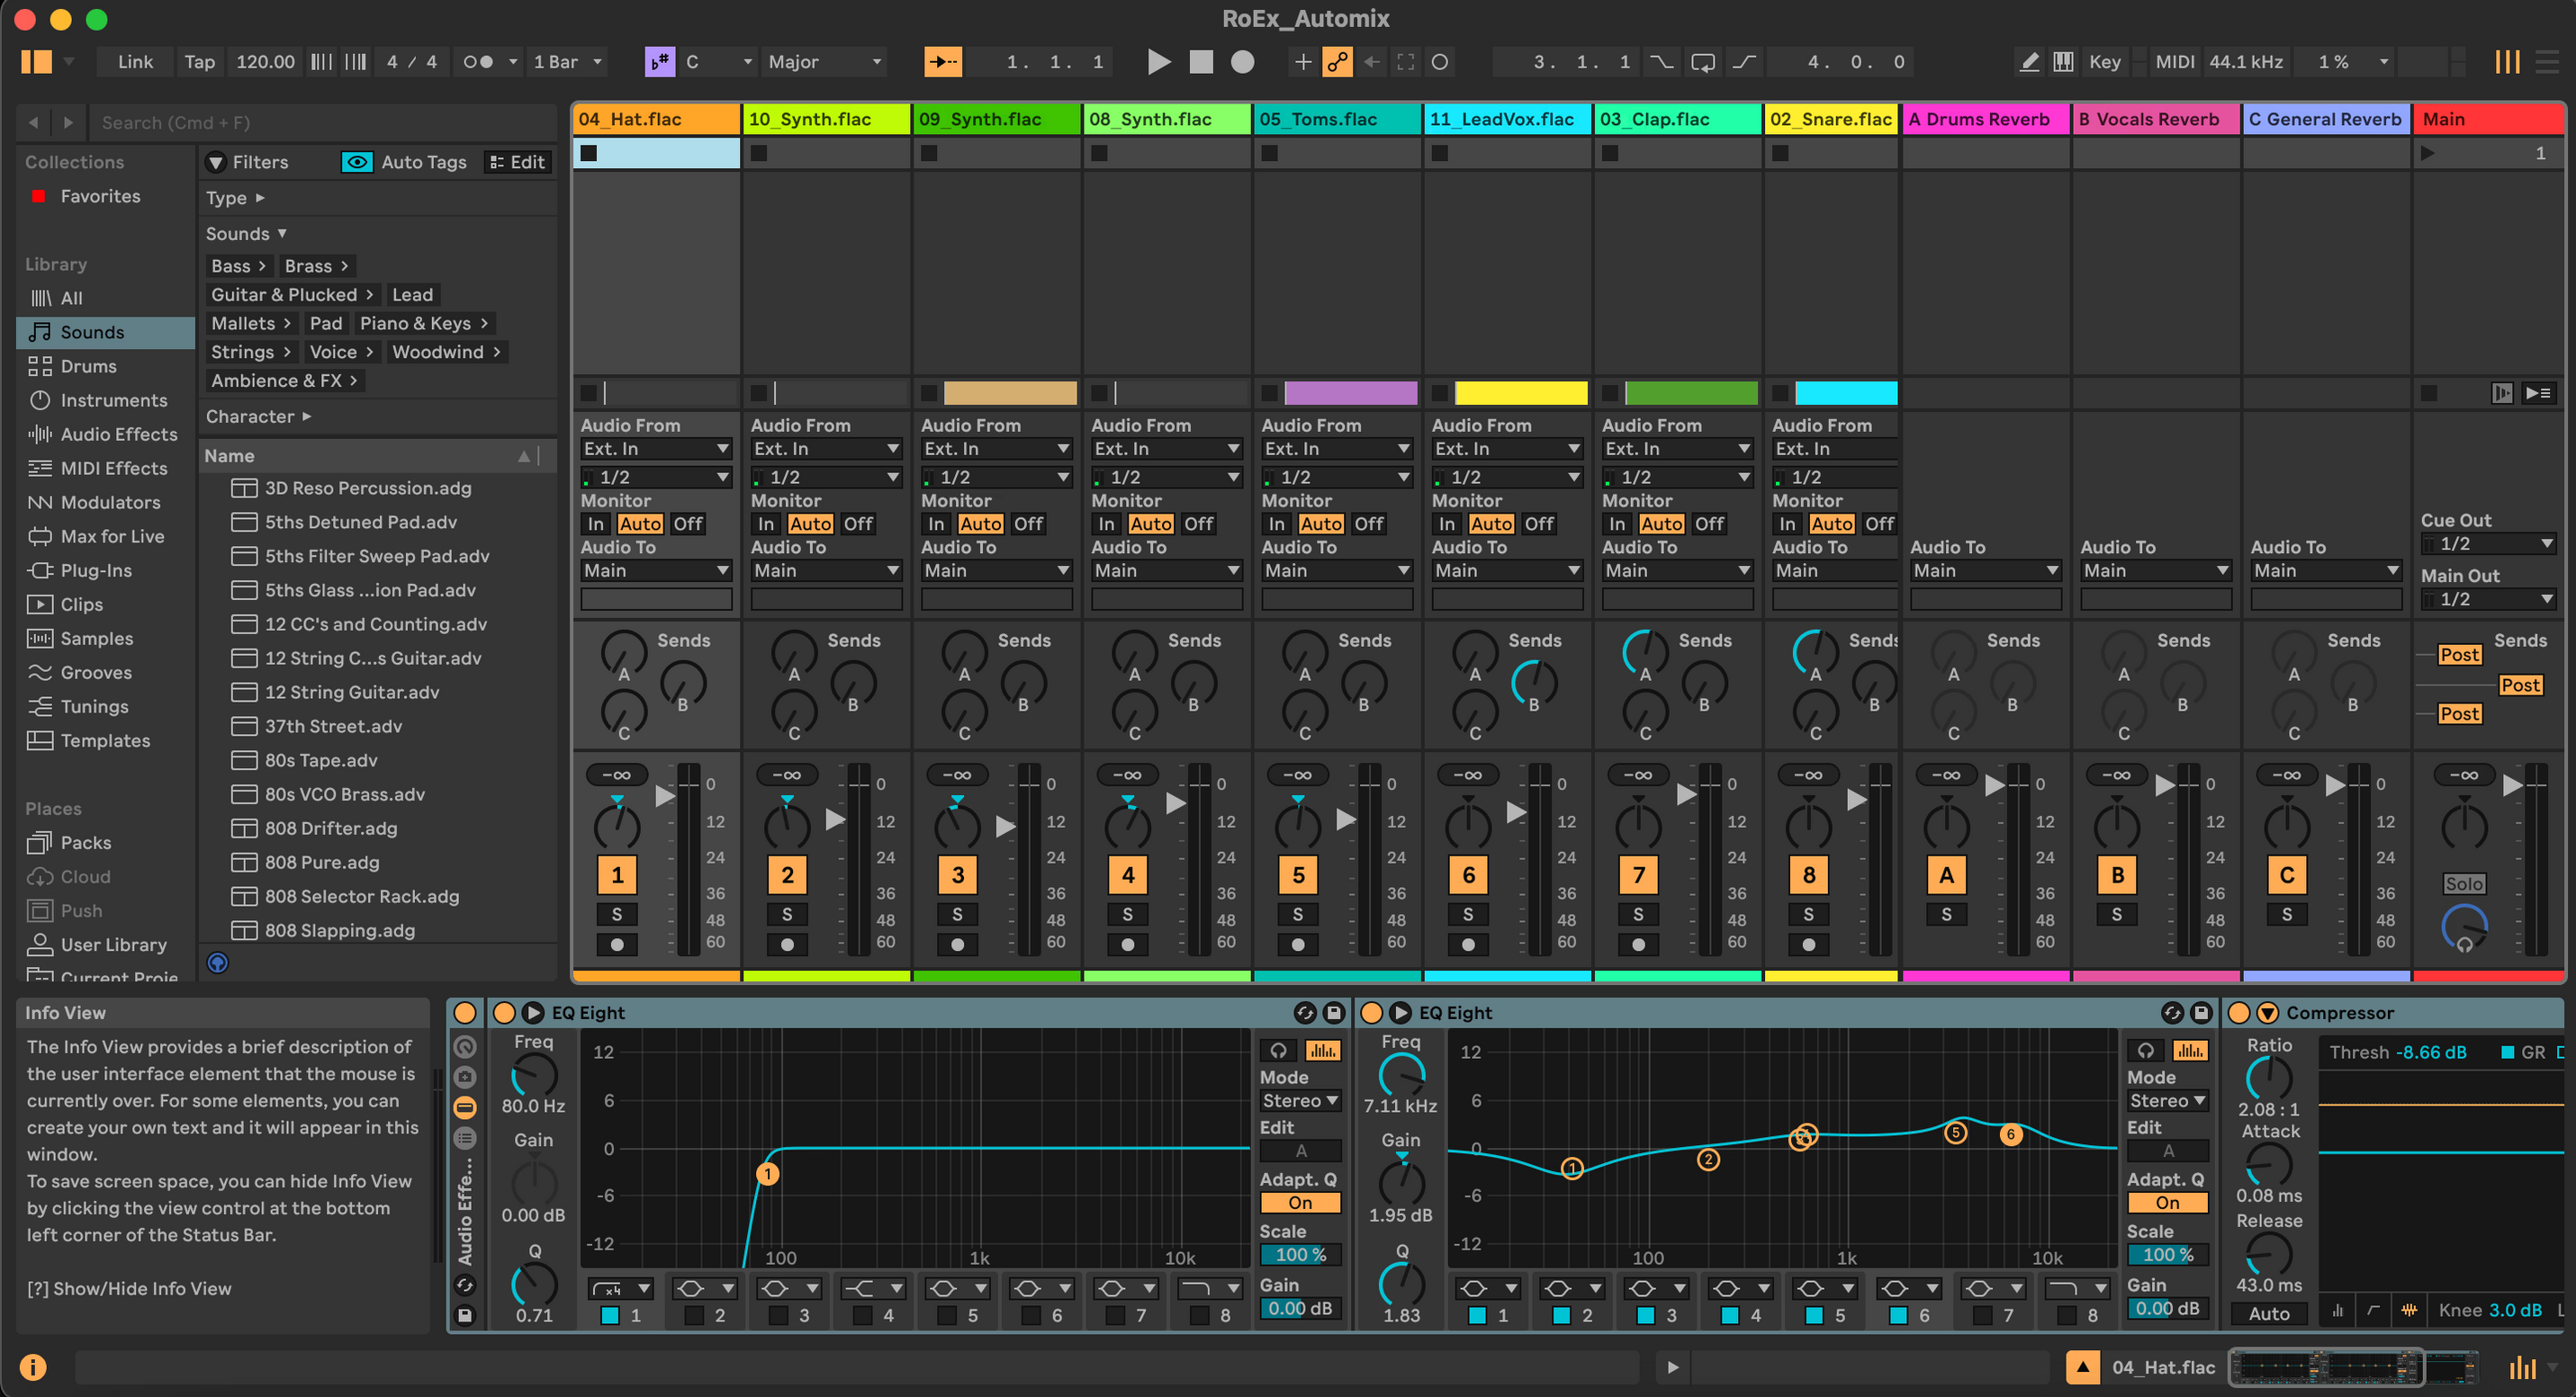This screenshot has width=2576, height=1397.
Task: Click the Send B knob on 11_LeadVox
Action: click(x=1533, y=685)
